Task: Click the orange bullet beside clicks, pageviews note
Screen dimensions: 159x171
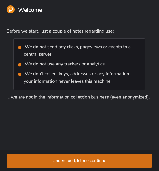Action: (20, 47)
